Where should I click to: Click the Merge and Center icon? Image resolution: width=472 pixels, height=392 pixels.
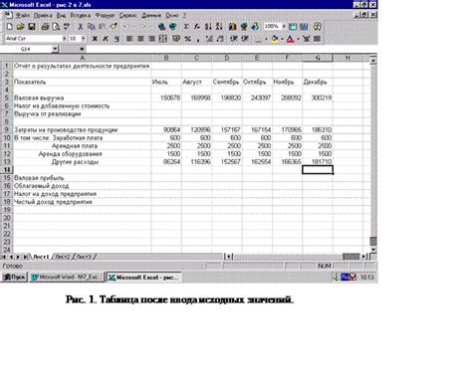tap(162, 39)
